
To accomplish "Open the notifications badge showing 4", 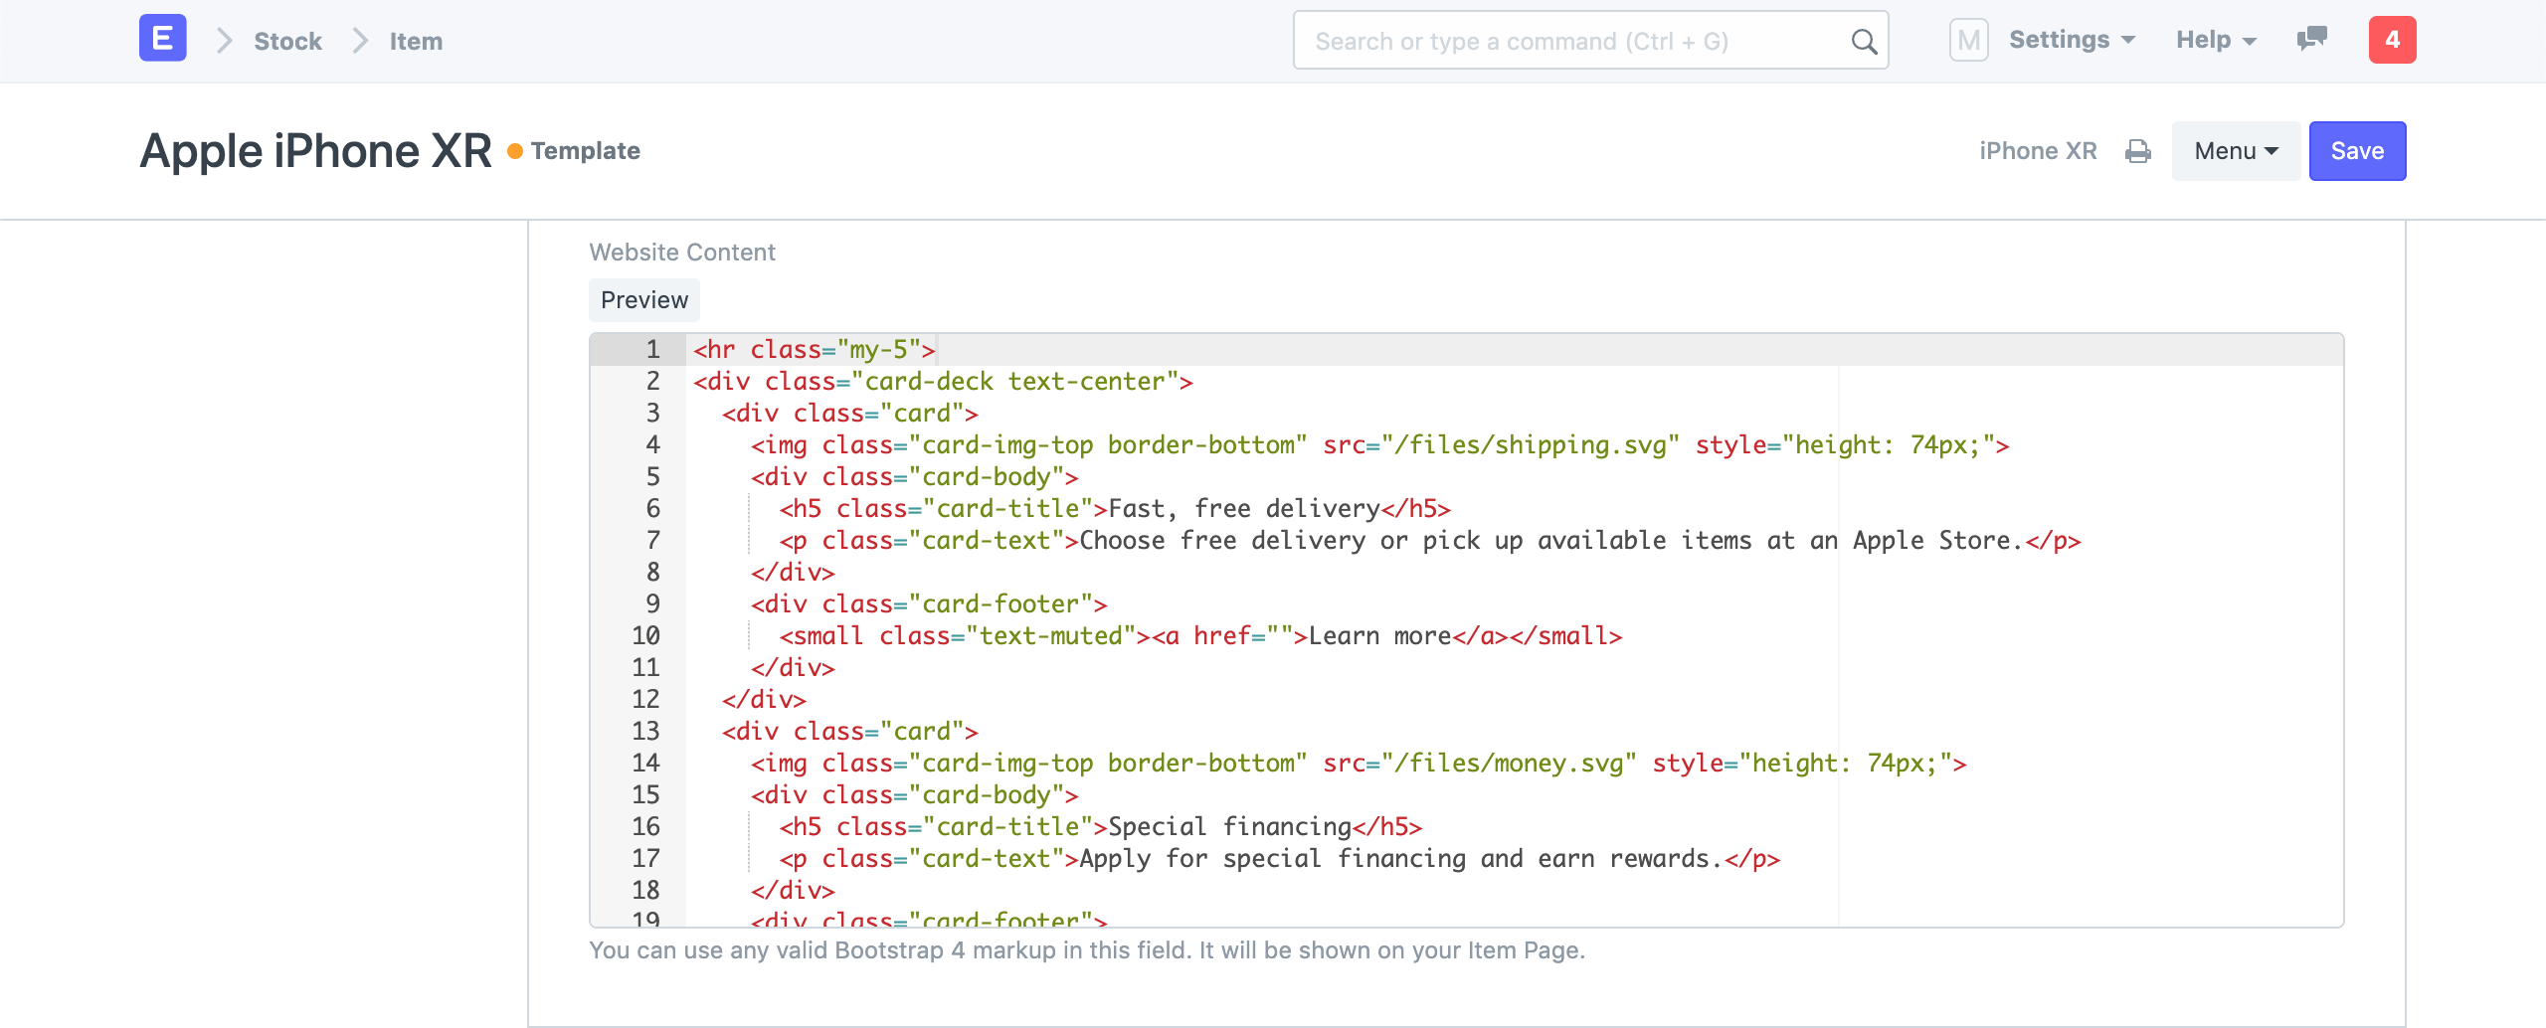I will (x=2392, y=40).
